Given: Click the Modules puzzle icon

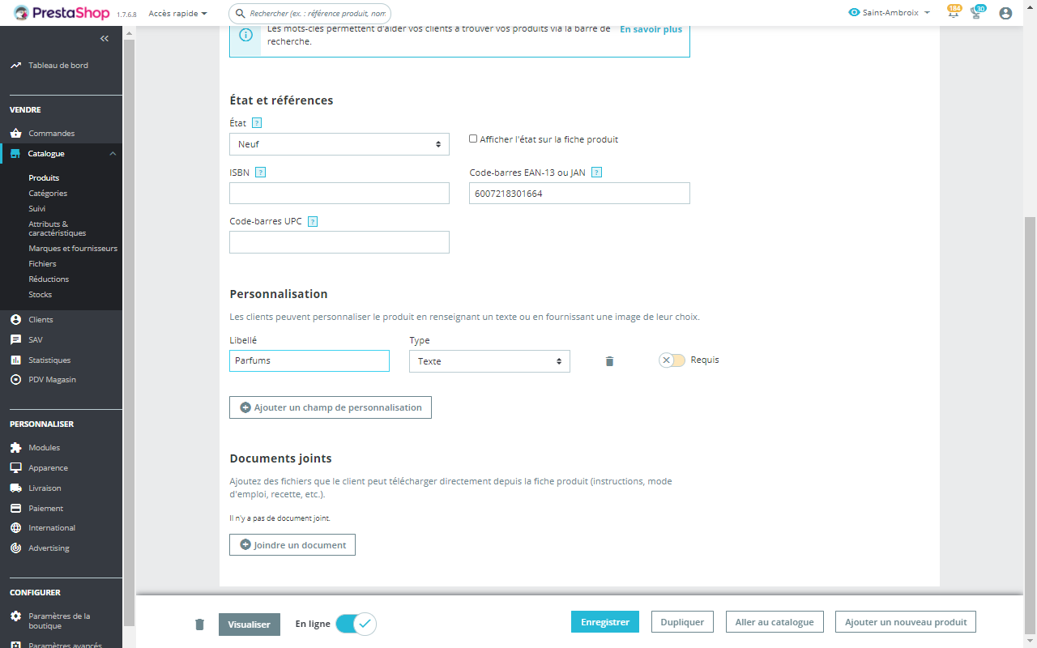Looking at the screenshot, I should 15,447.
